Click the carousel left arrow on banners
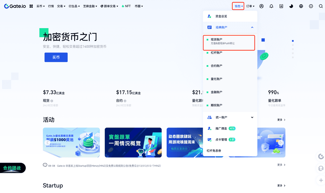 [47, 143]
